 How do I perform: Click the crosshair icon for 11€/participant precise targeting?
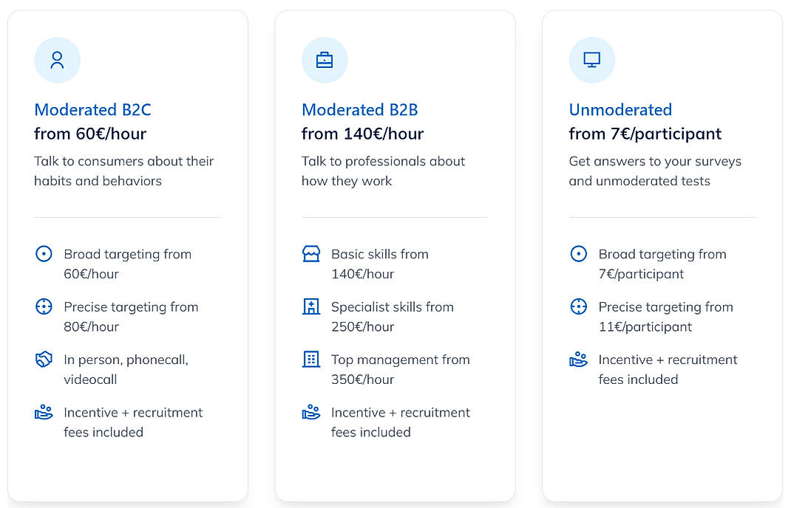click(578, 306)
